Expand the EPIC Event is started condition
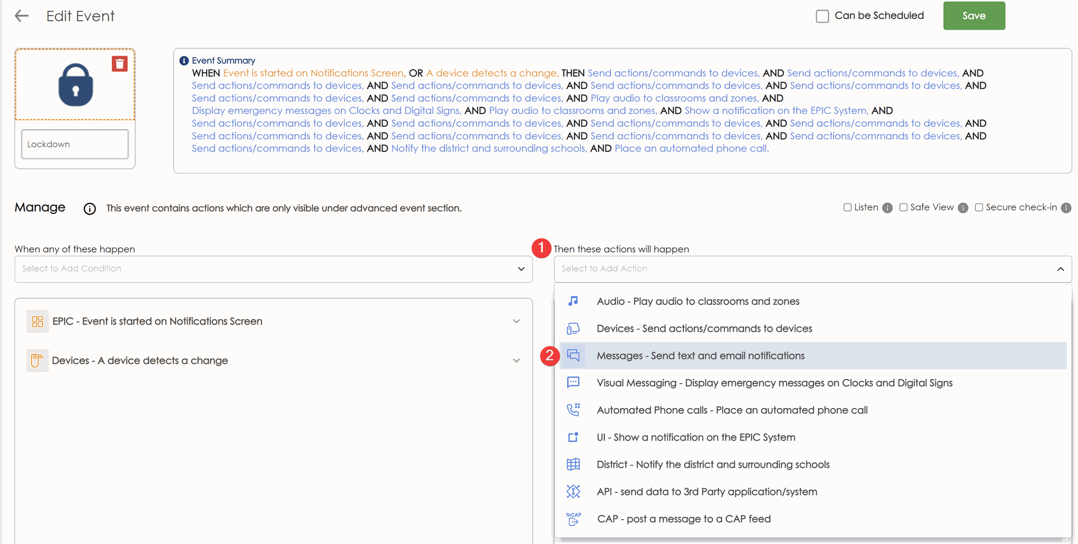This screenshot has width=1078, height=544. (x=516, y=322)
